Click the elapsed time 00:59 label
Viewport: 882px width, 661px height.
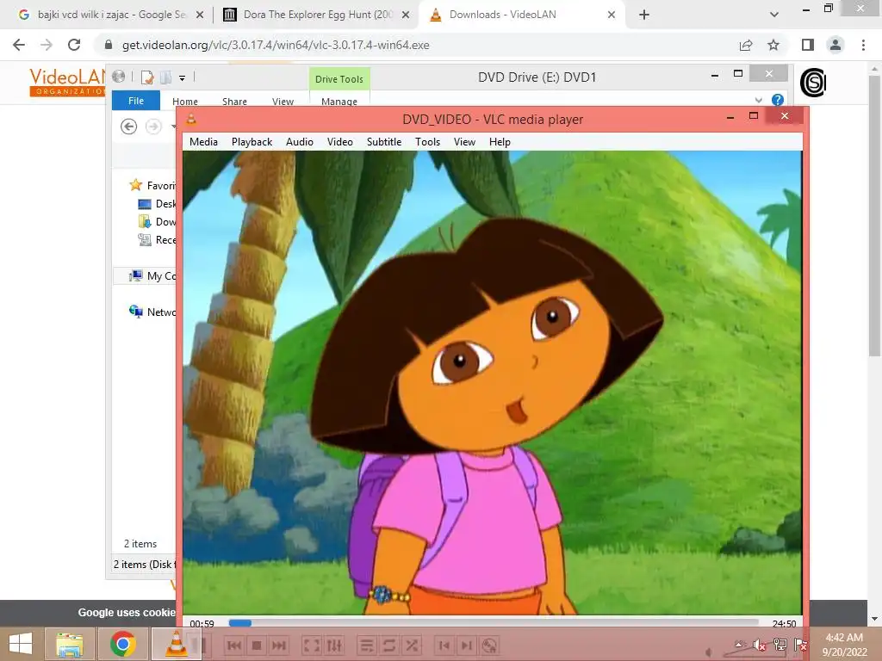click(202, 624)
